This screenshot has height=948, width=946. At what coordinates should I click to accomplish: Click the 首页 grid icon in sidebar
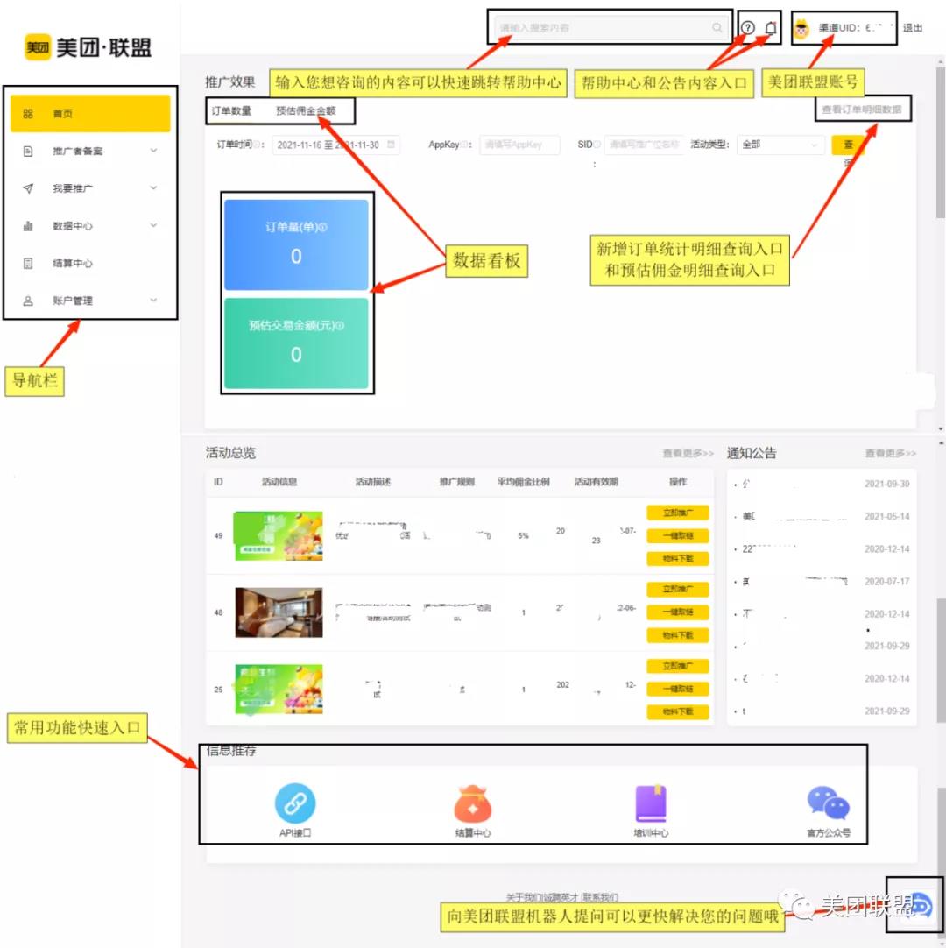point(28,114)
